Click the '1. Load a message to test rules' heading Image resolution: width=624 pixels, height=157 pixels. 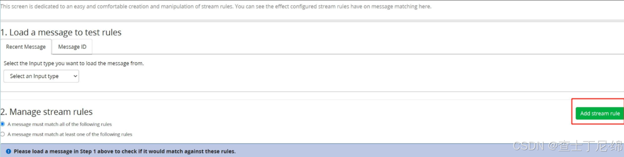61,32
